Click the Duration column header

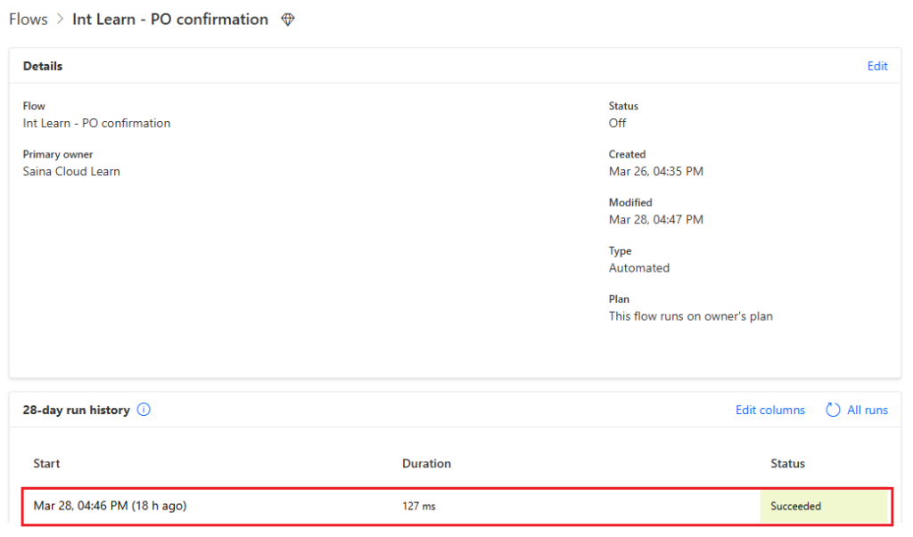[x=426, y=464]
